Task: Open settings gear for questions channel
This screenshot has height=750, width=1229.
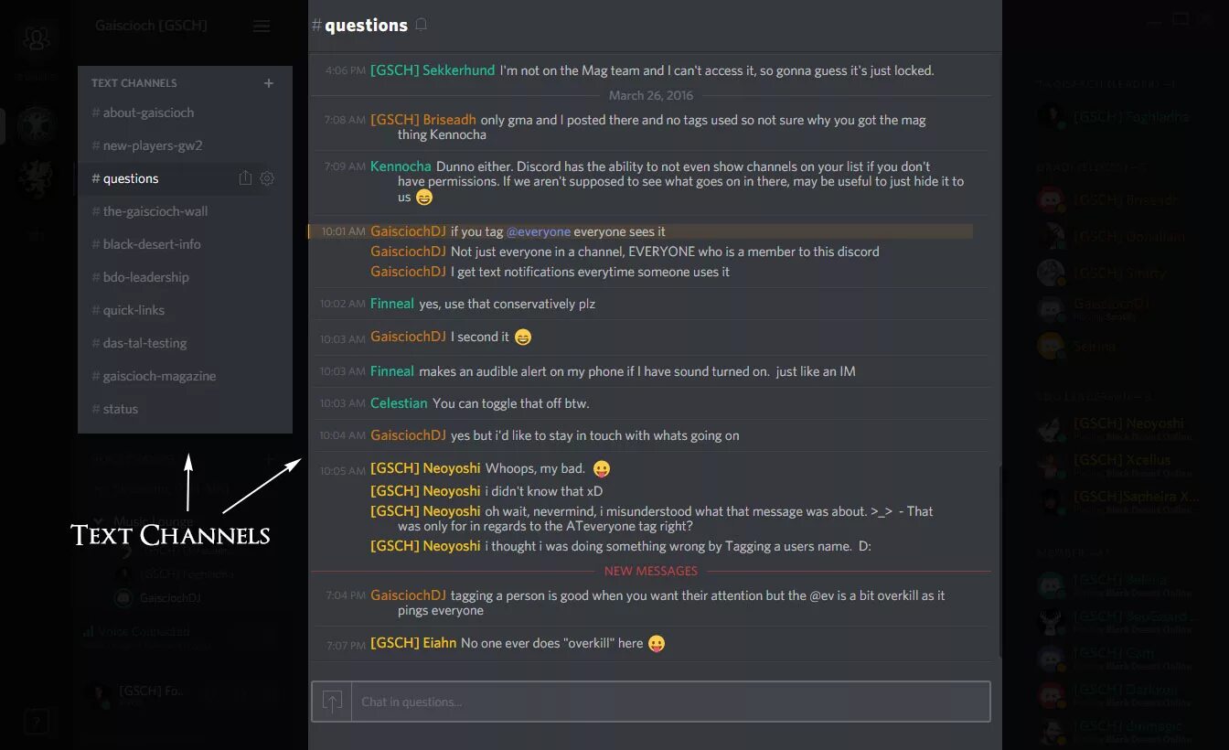Action: click(x=267, y=178)
